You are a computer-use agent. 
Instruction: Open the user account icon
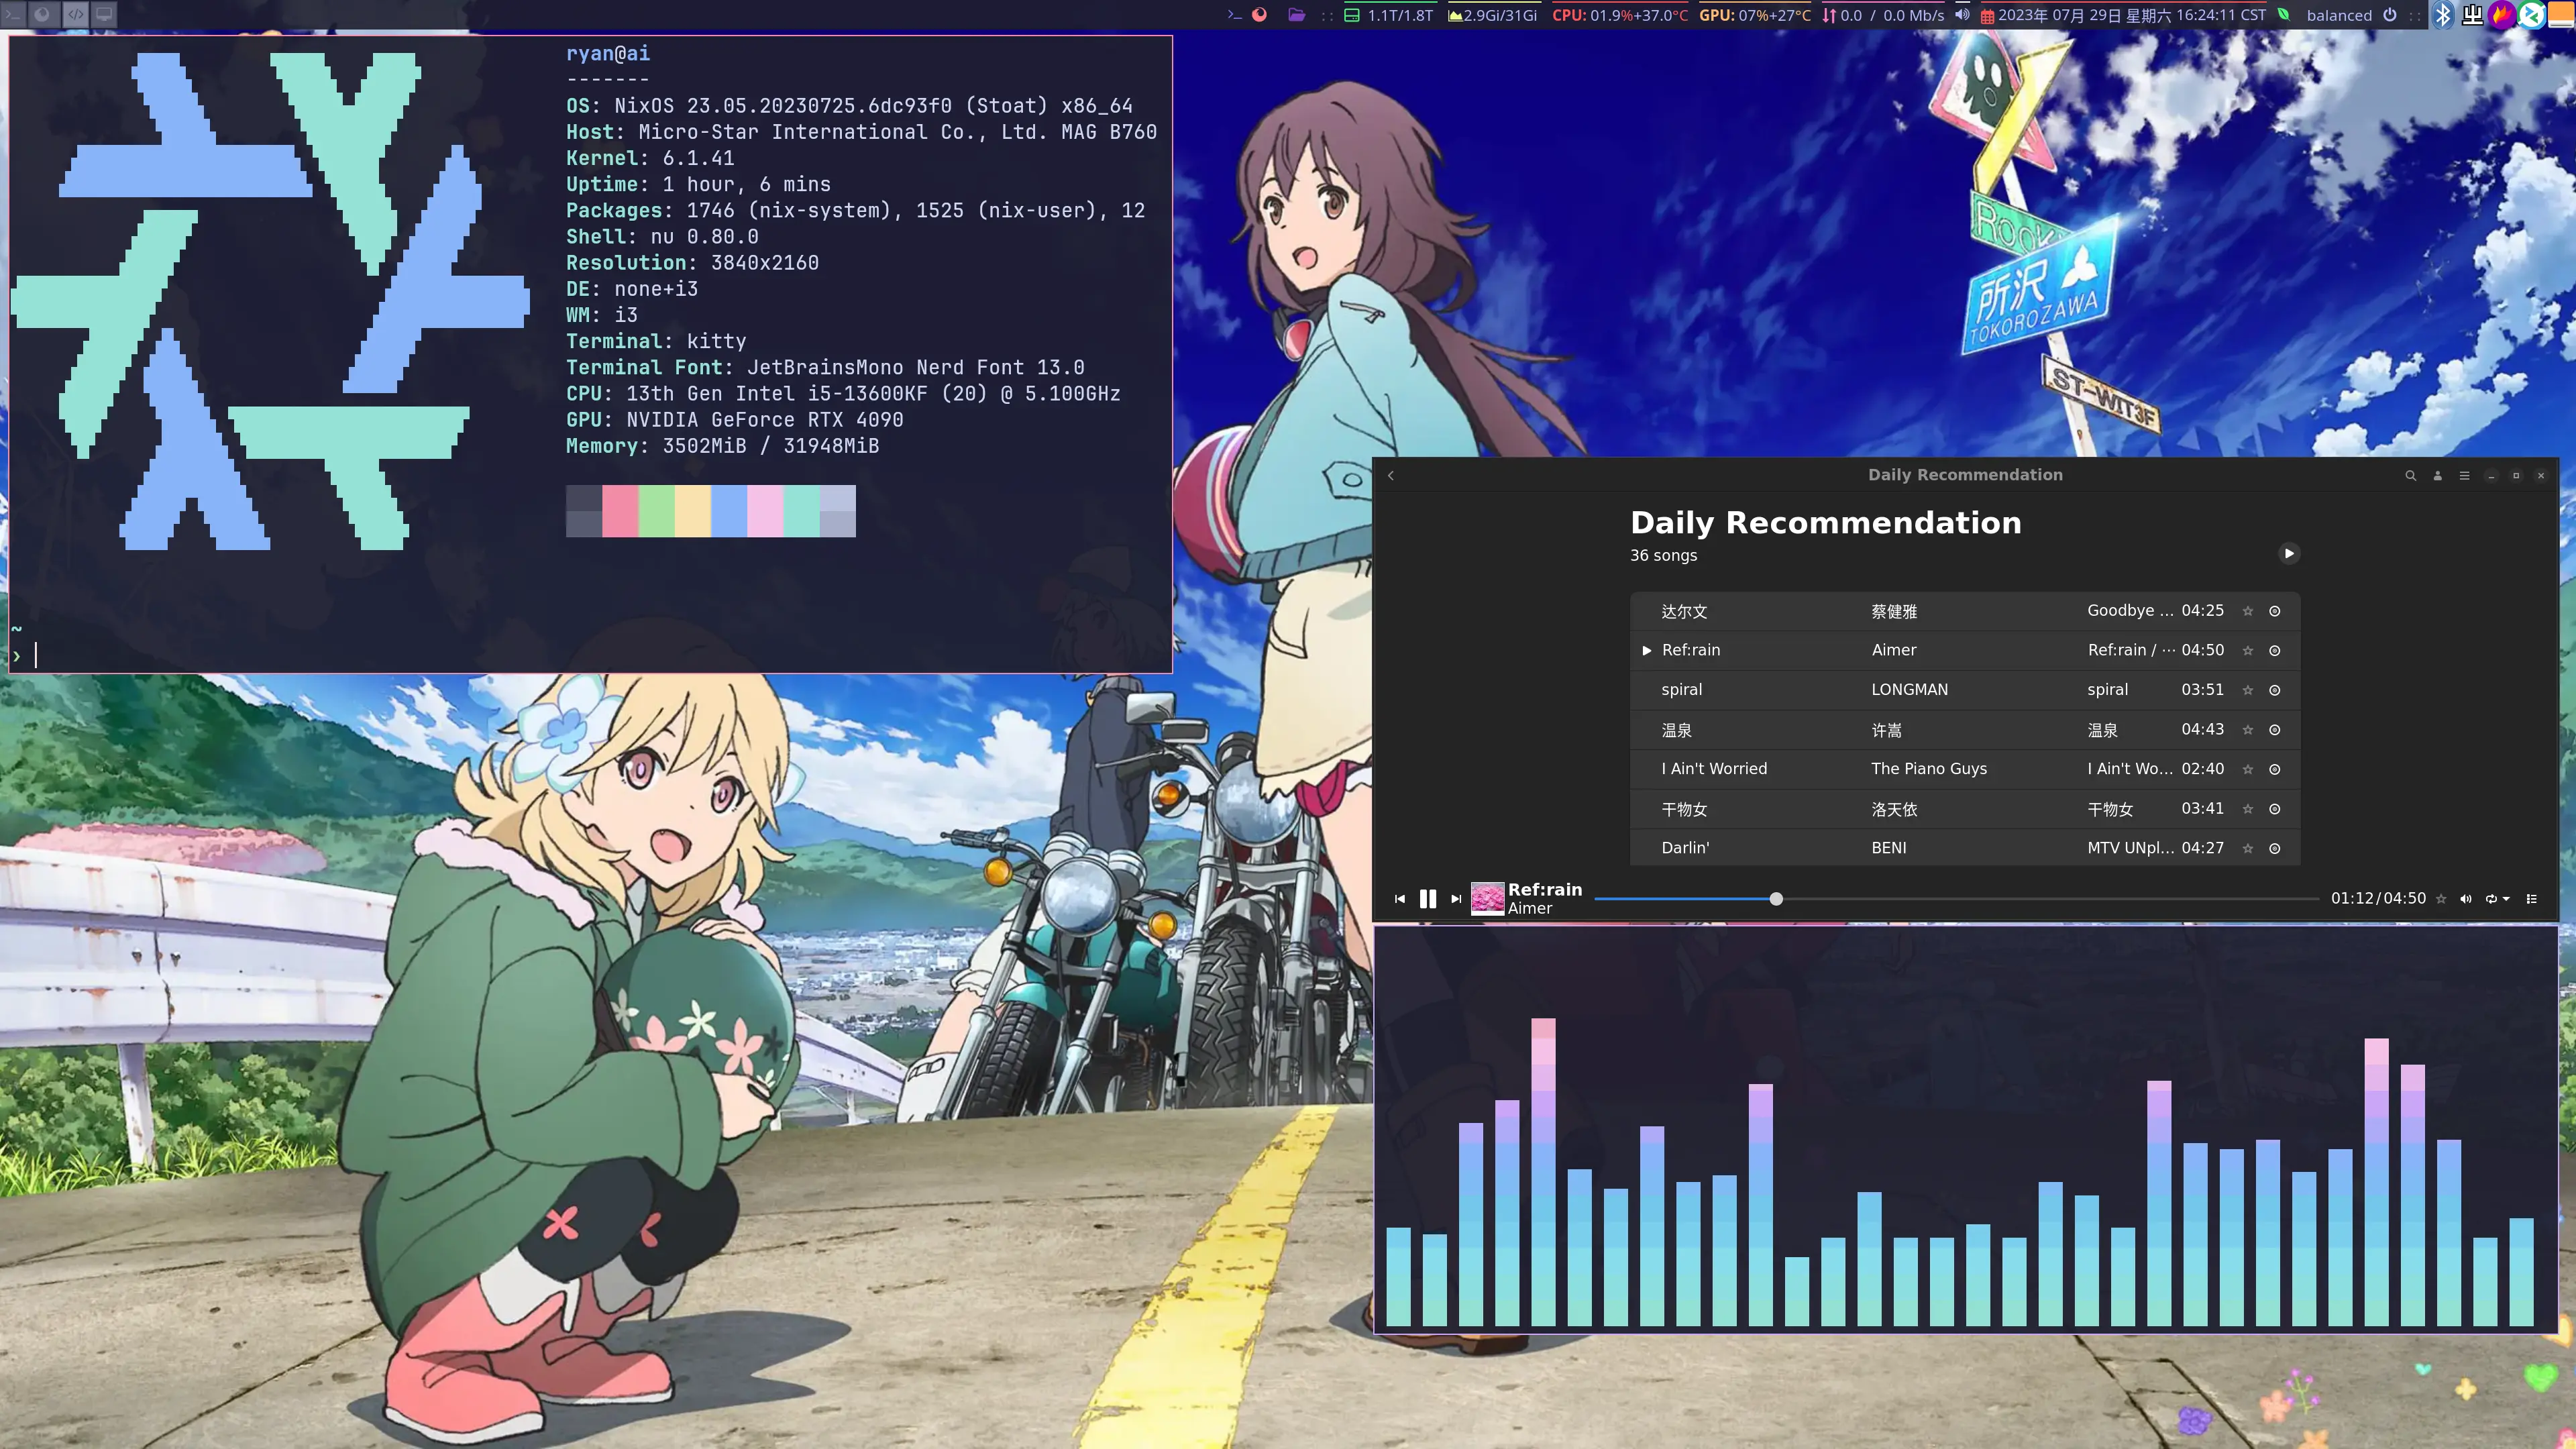pyautogui.click(x=2437, y=475)
